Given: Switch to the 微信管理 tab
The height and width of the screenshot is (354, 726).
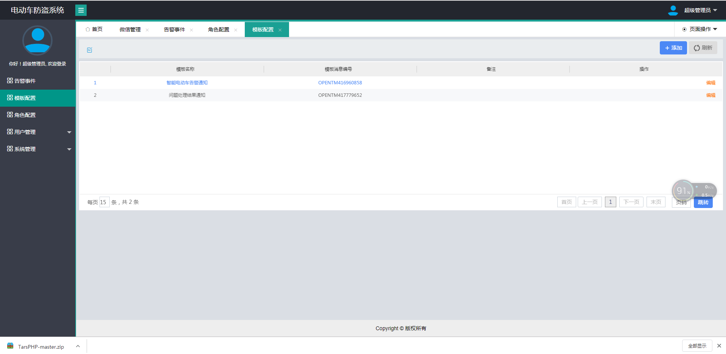Looking at the screenshot, I should click(x=130, y=29).
